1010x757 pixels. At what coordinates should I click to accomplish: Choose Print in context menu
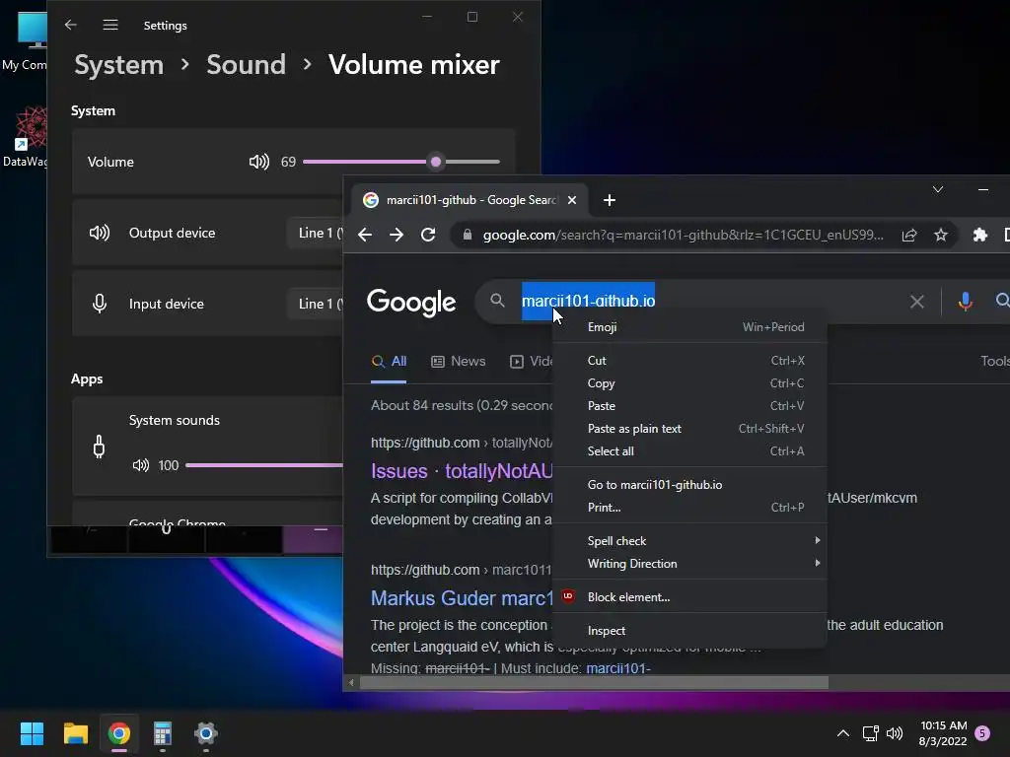point(689,508)
